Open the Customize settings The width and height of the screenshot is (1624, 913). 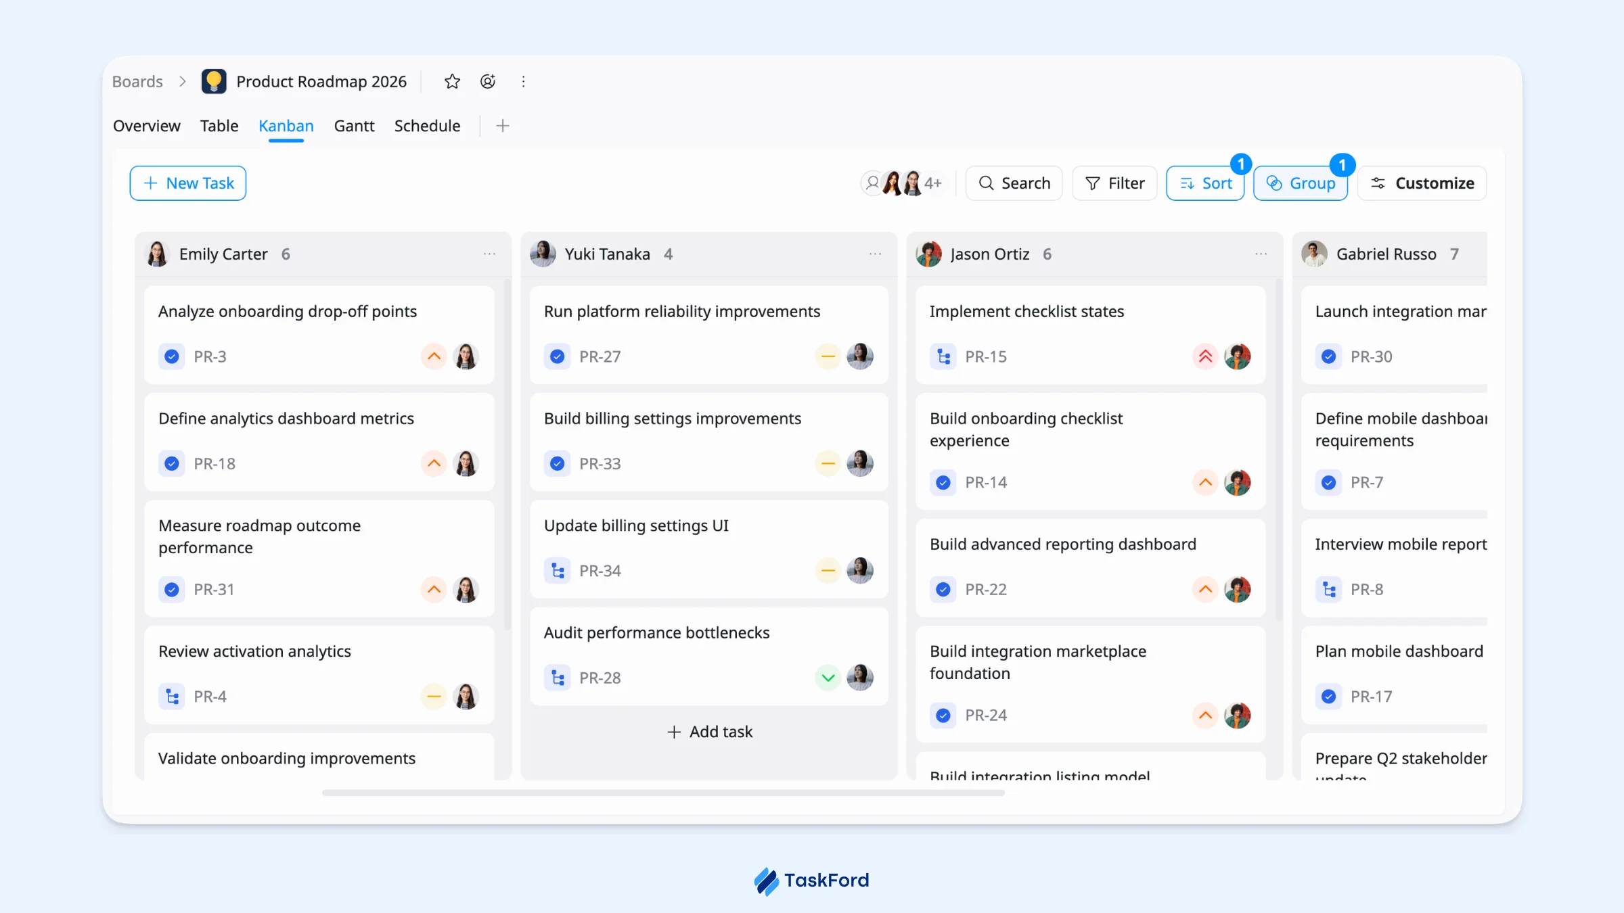click(x=1422, y=183)
